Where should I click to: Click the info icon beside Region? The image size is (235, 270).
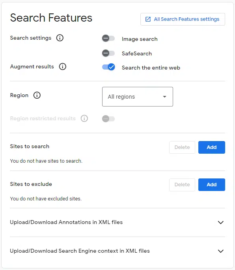37,95
